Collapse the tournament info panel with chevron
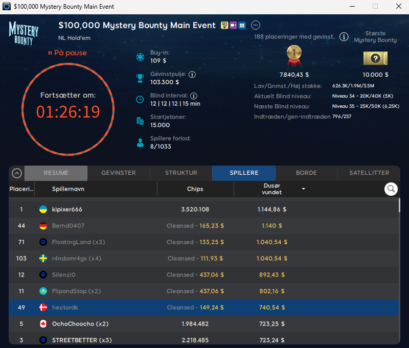This screenshot has width=409, height=348. (17, 173)
